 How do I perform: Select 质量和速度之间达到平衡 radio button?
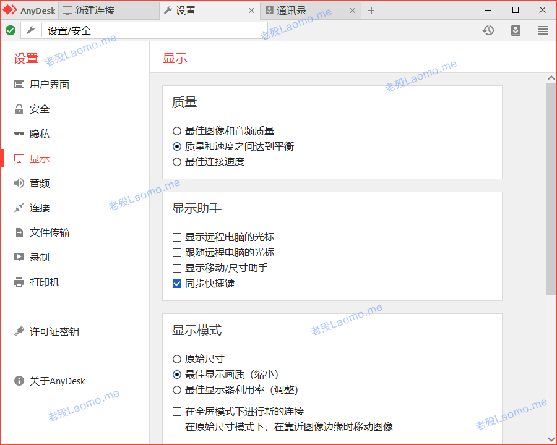click(177, 146)
